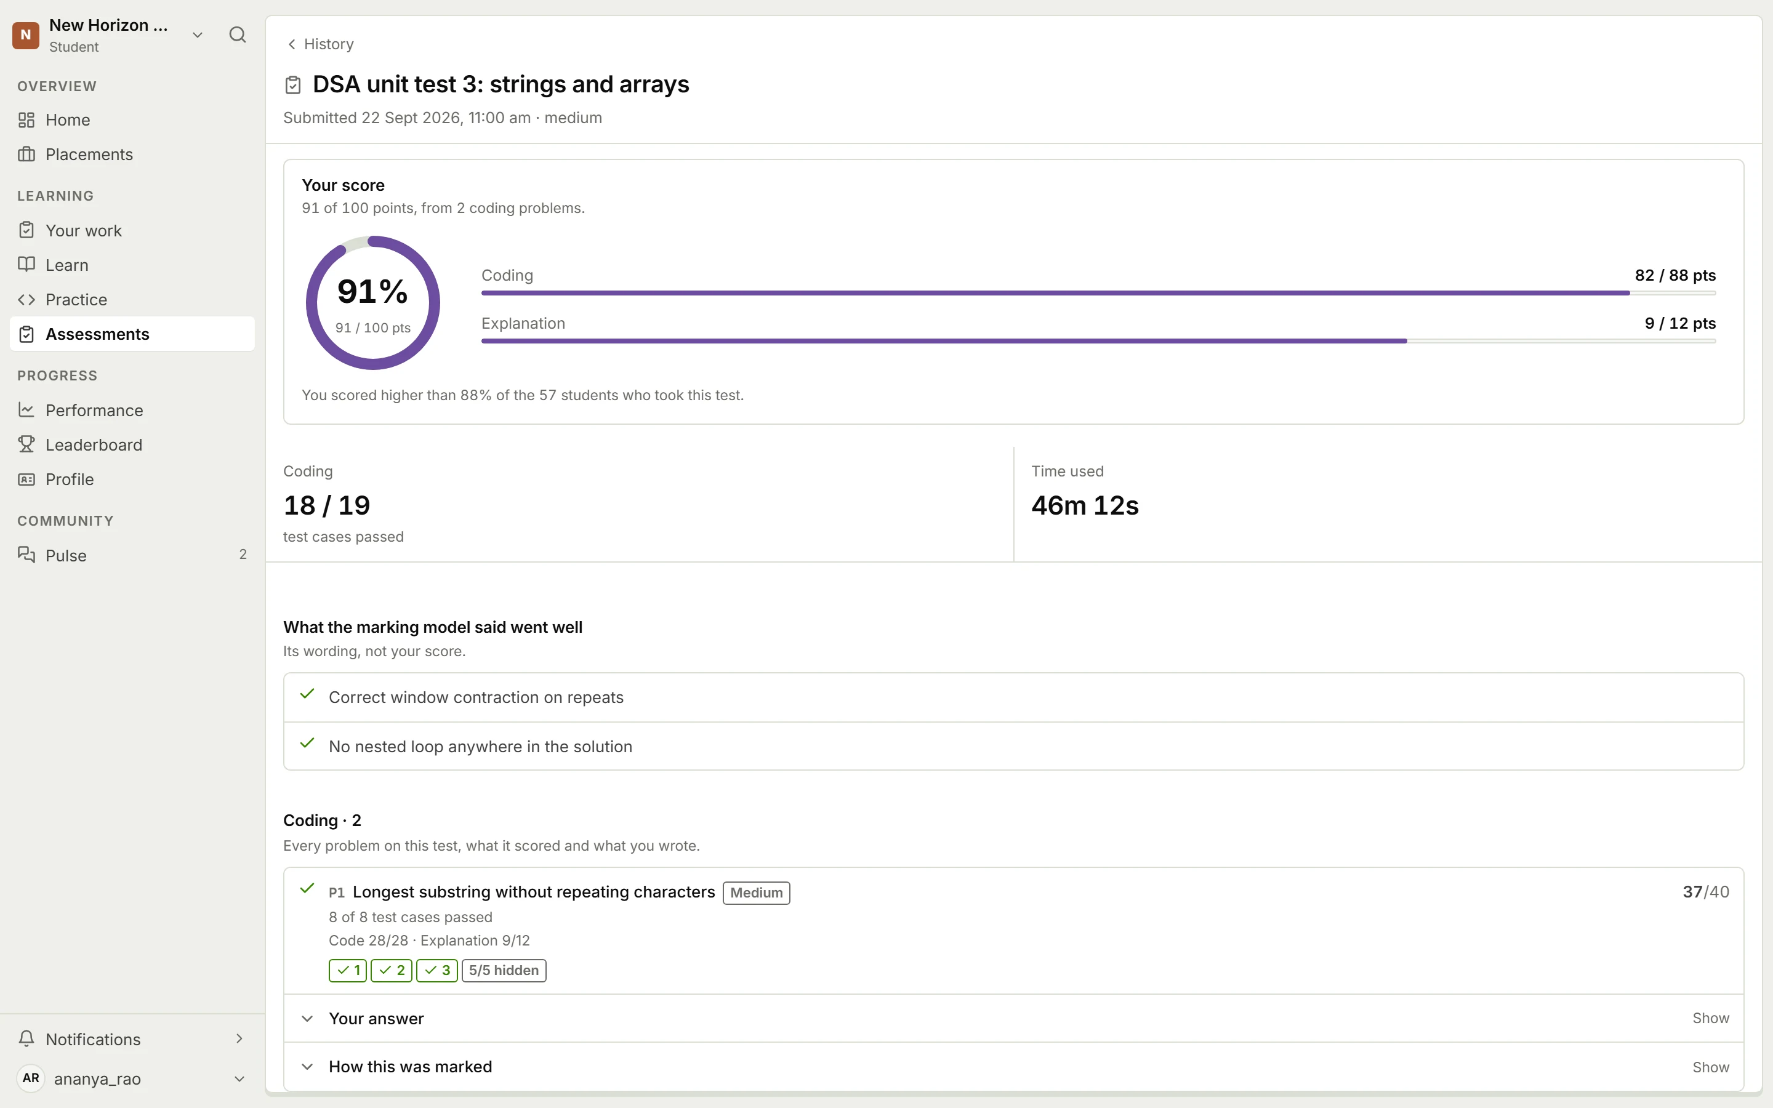Expand the 'How this was marked' section
The image size is (1773, 1108).
click(1013, 1067)
